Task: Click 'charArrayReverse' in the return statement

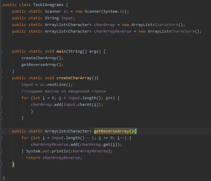Action: pos(61,158)
